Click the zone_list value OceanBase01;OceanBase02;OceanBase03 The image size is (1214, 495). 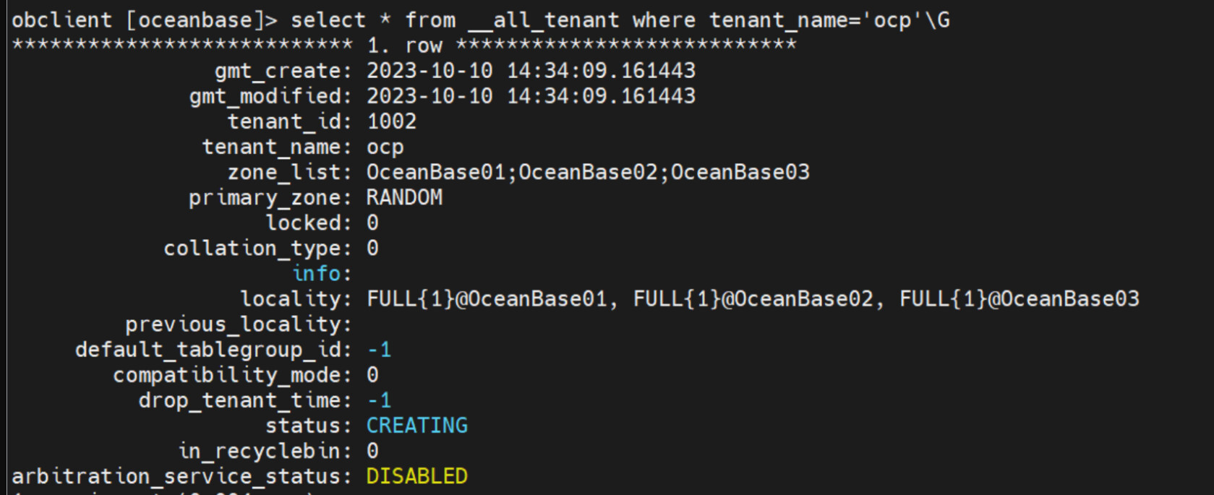[588, 172]
